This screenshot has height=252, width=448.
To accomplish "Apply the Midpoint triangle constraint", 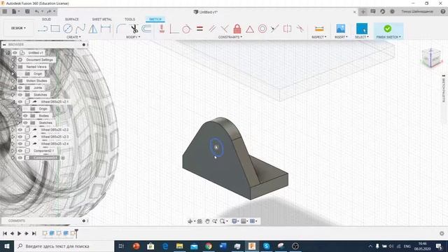I will coord(250,29).
